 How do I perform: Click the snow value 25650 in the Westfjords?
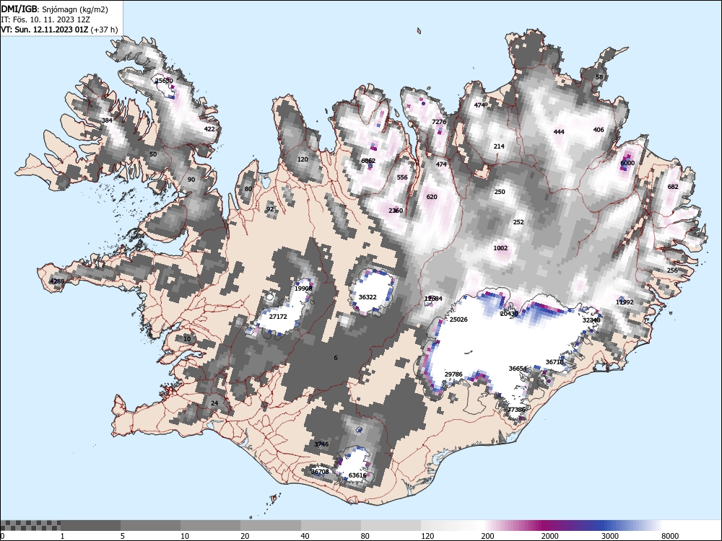tap(164, 81)
